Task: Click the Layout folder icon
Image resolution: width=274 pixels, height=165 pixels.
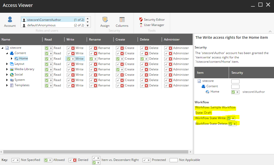Action: point(12,64)
